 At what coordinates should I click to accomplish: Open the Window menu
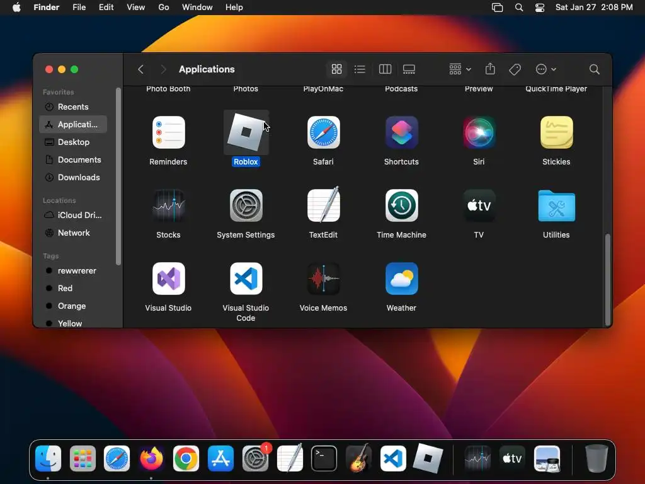(x=197, y=8)
